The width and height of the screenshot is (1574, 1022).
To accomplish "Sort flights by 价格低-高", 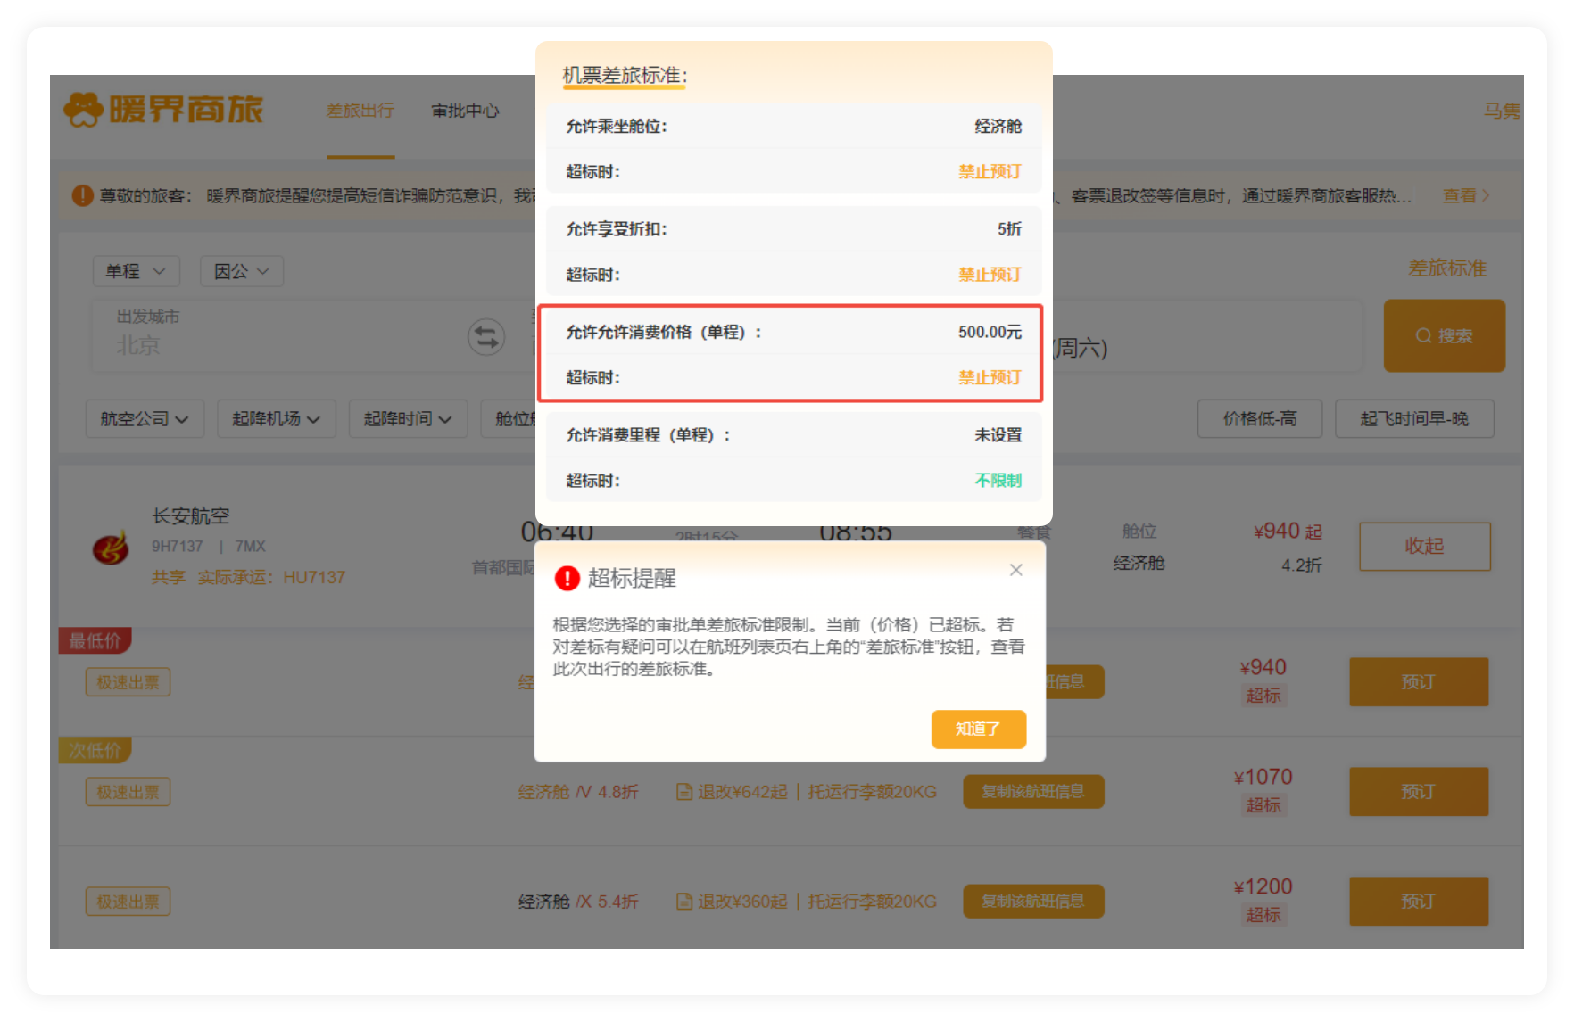I will (1259, 419).
